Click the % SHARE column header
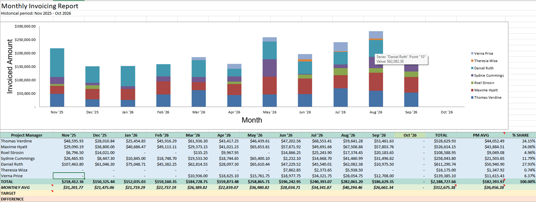The width and height of the screenshot is (536, 202). (x=521, y=135)
